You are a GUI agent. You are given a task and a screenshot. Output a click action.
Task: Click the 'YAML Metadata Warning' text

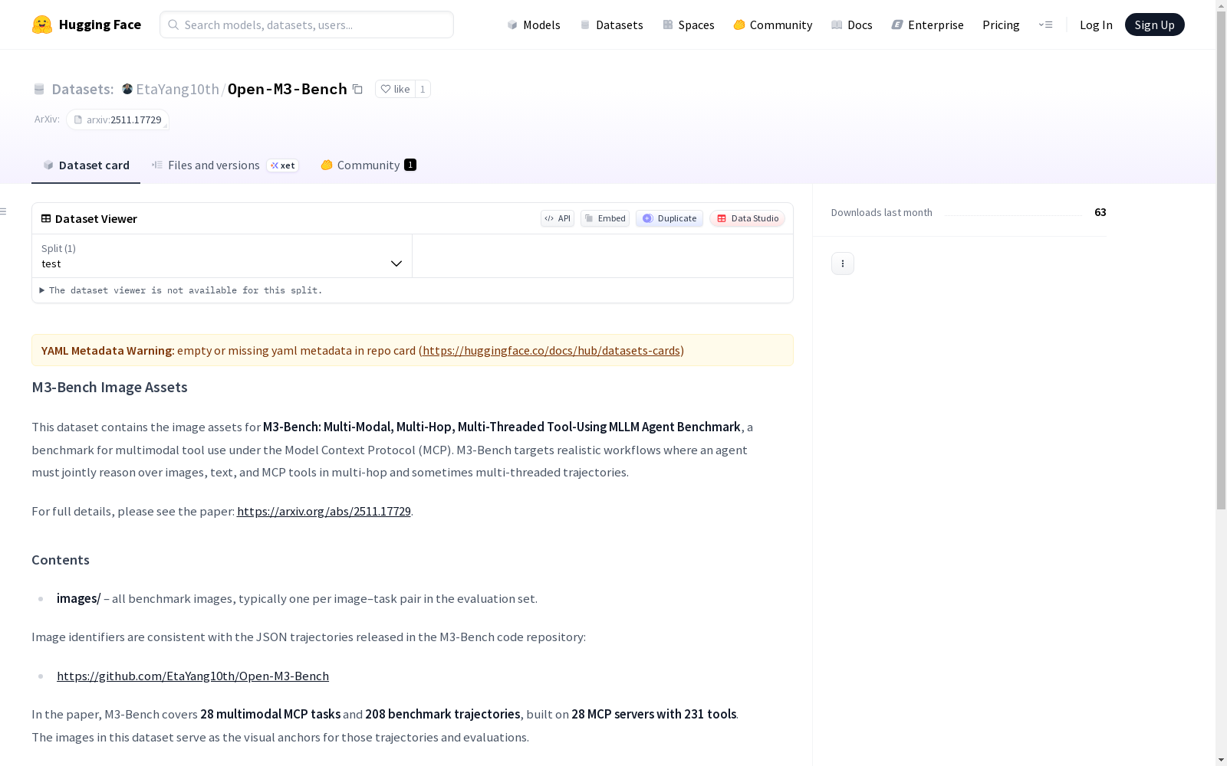(x=108, y=350)
